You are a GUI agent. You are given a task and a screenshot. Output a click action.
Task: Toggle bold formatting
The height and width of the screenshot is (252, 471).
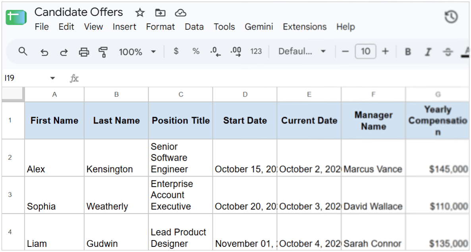click(408, 52)
